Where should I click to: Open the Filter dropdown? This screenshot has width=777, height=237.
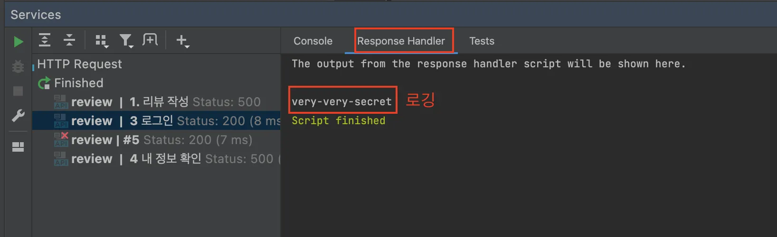[x=126, y=41]
